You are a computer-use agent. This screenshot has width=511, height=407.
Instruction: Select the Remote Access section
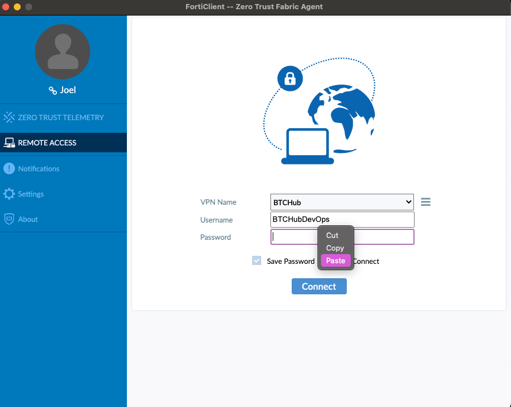tap(63, 143)
